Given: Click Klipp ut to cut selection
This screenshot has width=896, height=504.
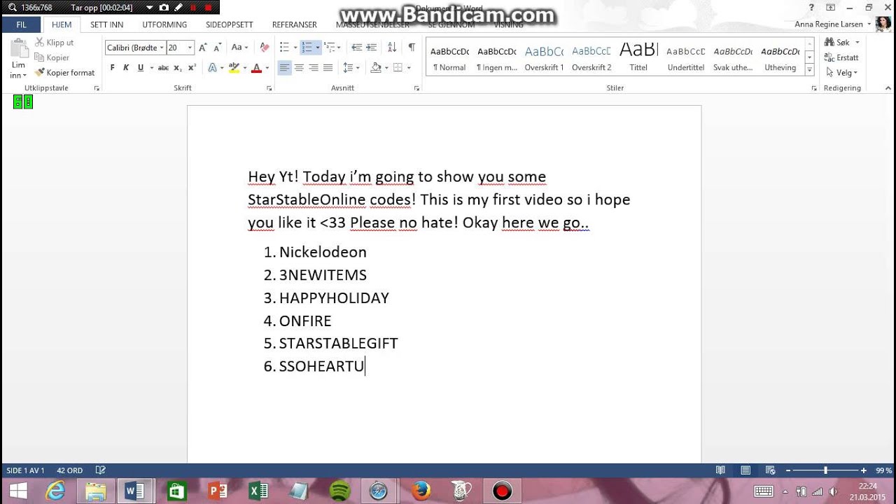Looking at the screenshot, I should pyautogui.click(x=54, y=43).
